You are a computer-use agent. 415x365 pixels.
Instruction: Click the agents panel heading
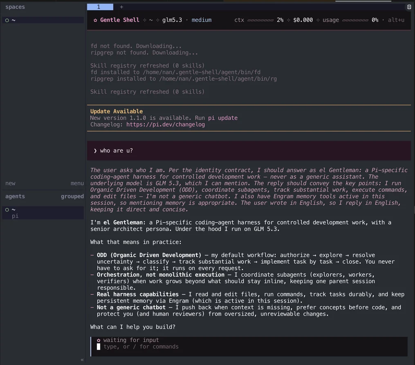pos(15,196)
